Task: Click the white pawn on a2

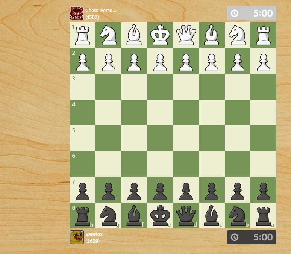Action: click(263, 62)
